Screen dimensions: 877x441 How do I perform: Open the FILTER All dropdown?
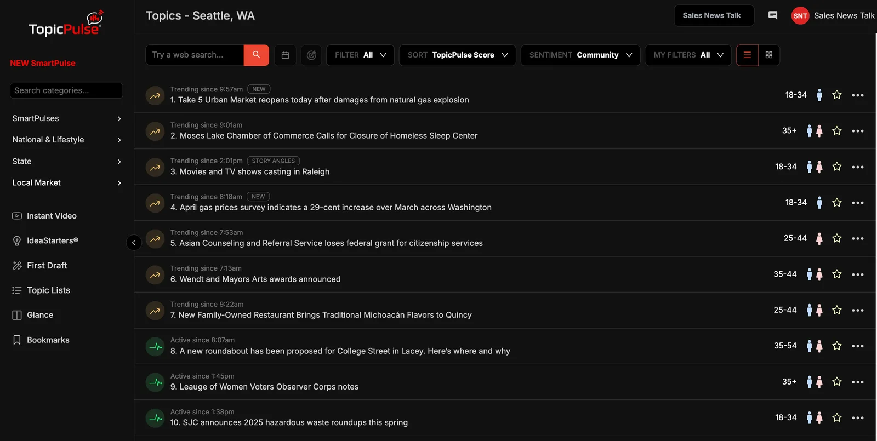click(x=360, y=55)
